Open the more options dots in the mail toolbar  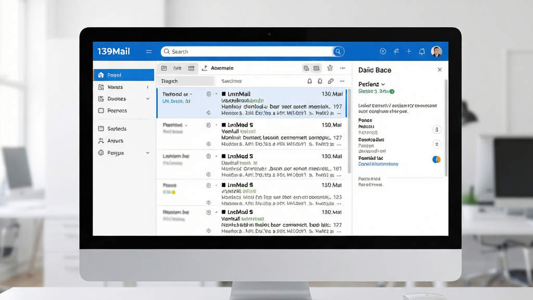[342, 68]
